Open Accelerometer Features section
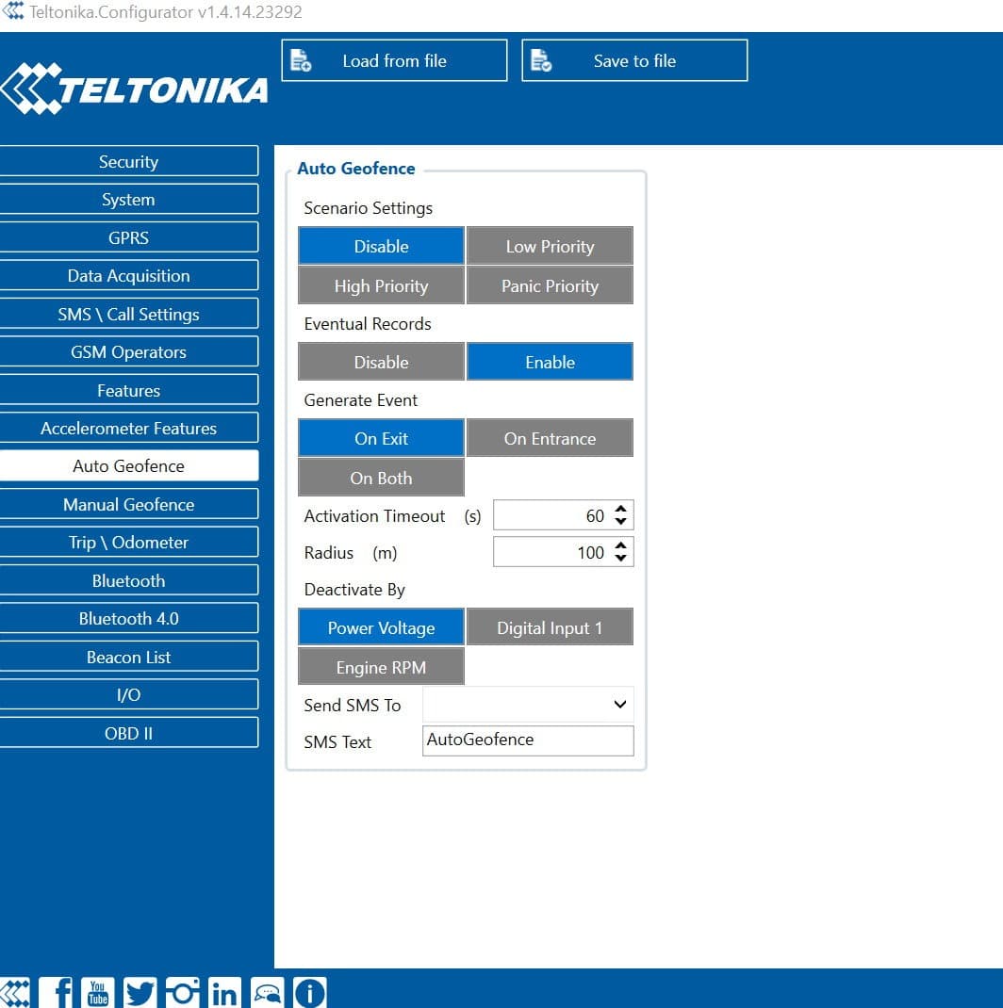The height and width of the screenshot is (1008, 1003). click(x=128, y=428)
